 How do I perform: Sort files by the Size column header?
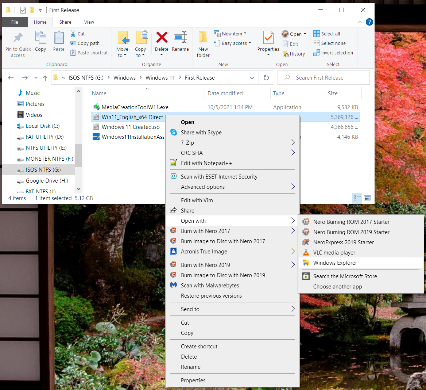333,93
